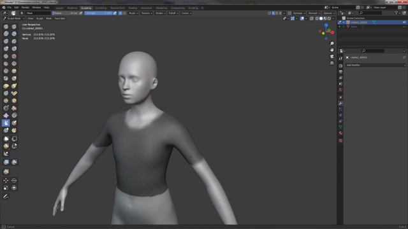This screenshot has height=229, width=408.
Task: Click the outliner search field
Action: tap(370, 13)
